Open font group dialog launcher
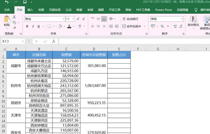The image size is (210, 134). coord(86,34)
